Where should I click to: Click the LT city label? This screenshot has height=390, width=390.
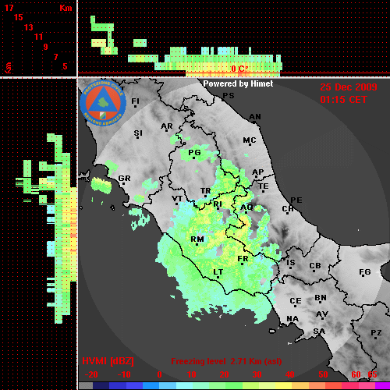click(x=218, y=272)
